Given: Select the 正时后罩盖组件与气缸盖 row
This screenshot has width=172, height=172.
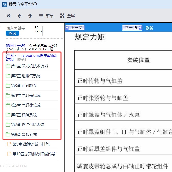Looking at the screenshot, I should point(123,146).
